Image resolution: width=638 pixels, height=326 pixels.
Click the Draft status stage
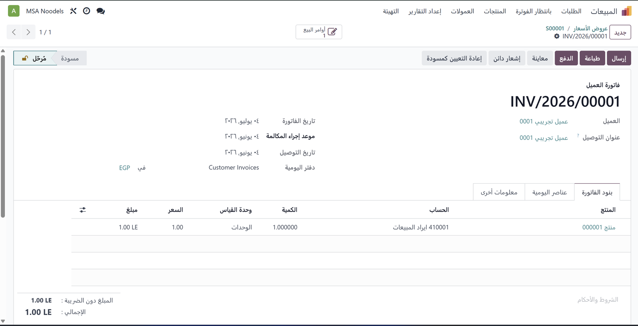click(x=70, y=58)
